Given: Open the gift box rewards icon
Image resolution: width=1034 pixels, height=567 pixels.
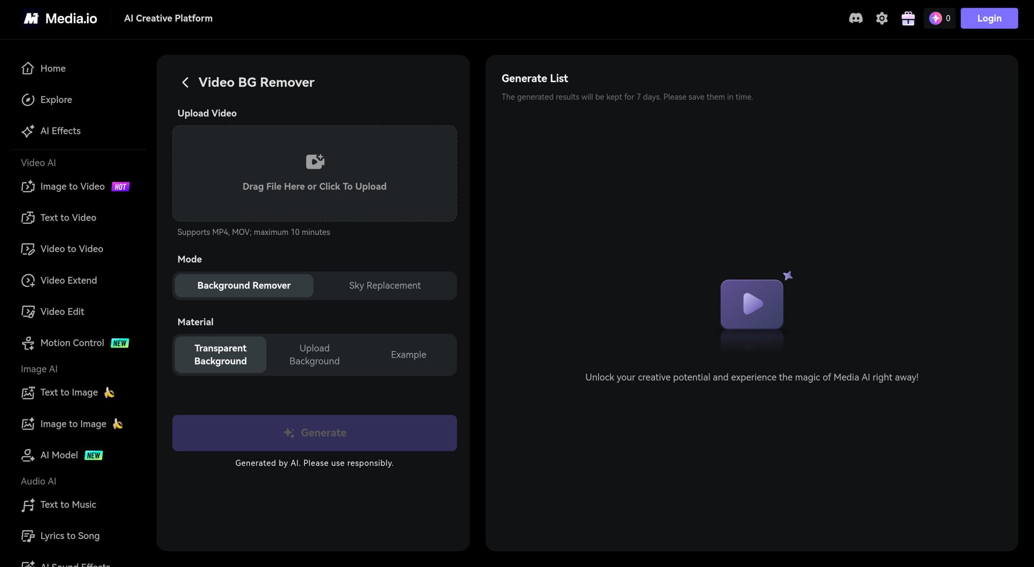Looking at the screenshot, I should pyautogui.click(x=908, y=18).
